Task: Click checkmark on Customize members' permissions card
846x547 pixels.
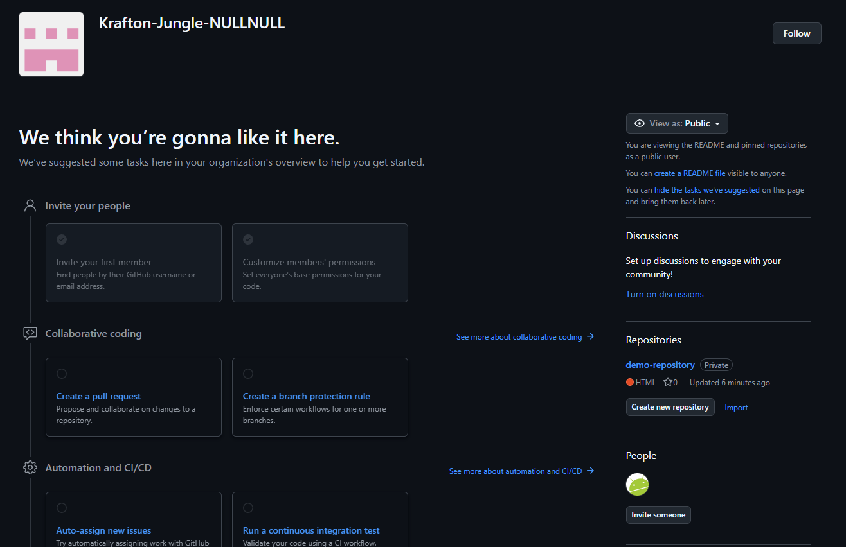Action: 248,239
